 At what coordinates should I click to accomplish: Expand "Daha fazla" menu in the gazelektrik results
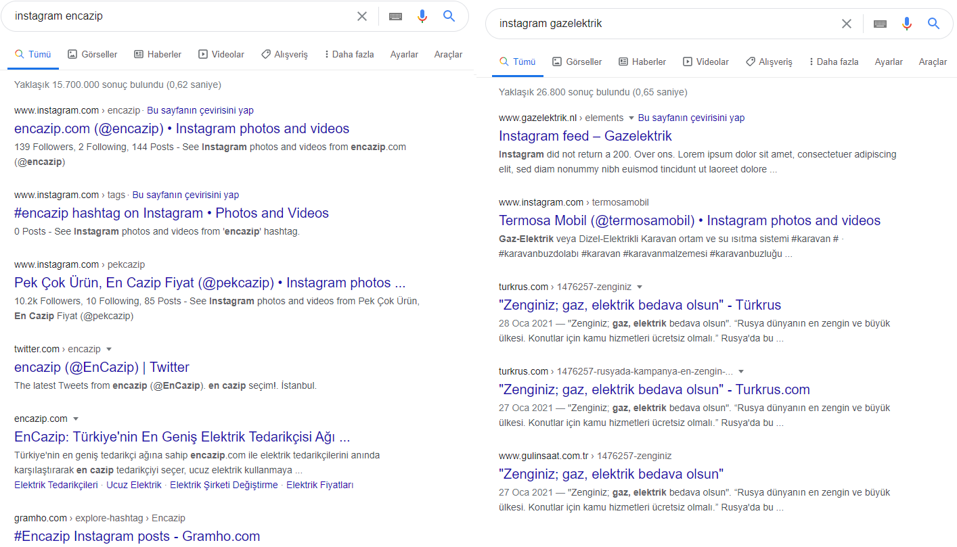[834, 62]
